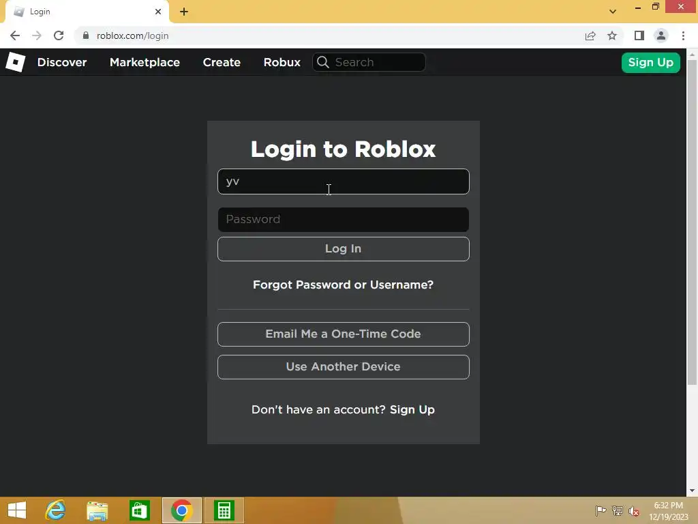Select the Login browser tab
This screenshot has width=698, height=524.
click(87, 12)
